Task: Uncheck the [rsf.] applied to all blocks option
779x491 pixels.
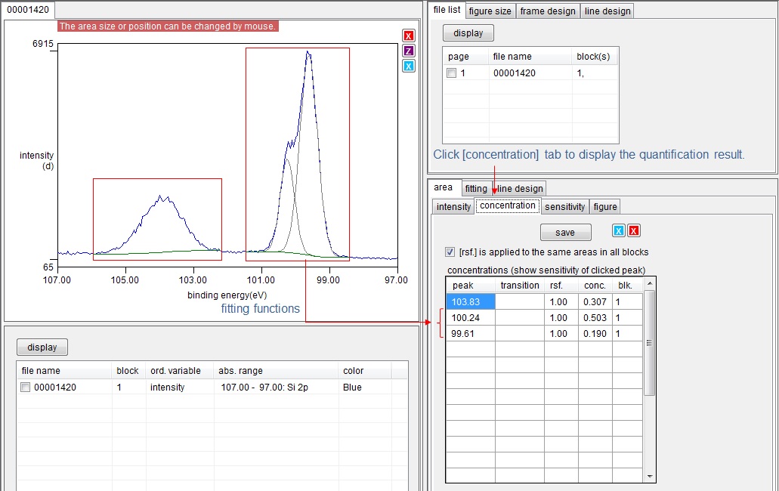Action: (451, 252)
